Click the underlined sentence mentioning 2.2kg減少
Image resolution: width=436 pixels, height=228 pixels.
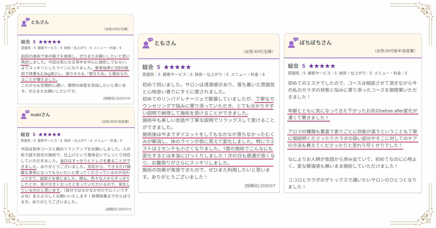(75, 74)
